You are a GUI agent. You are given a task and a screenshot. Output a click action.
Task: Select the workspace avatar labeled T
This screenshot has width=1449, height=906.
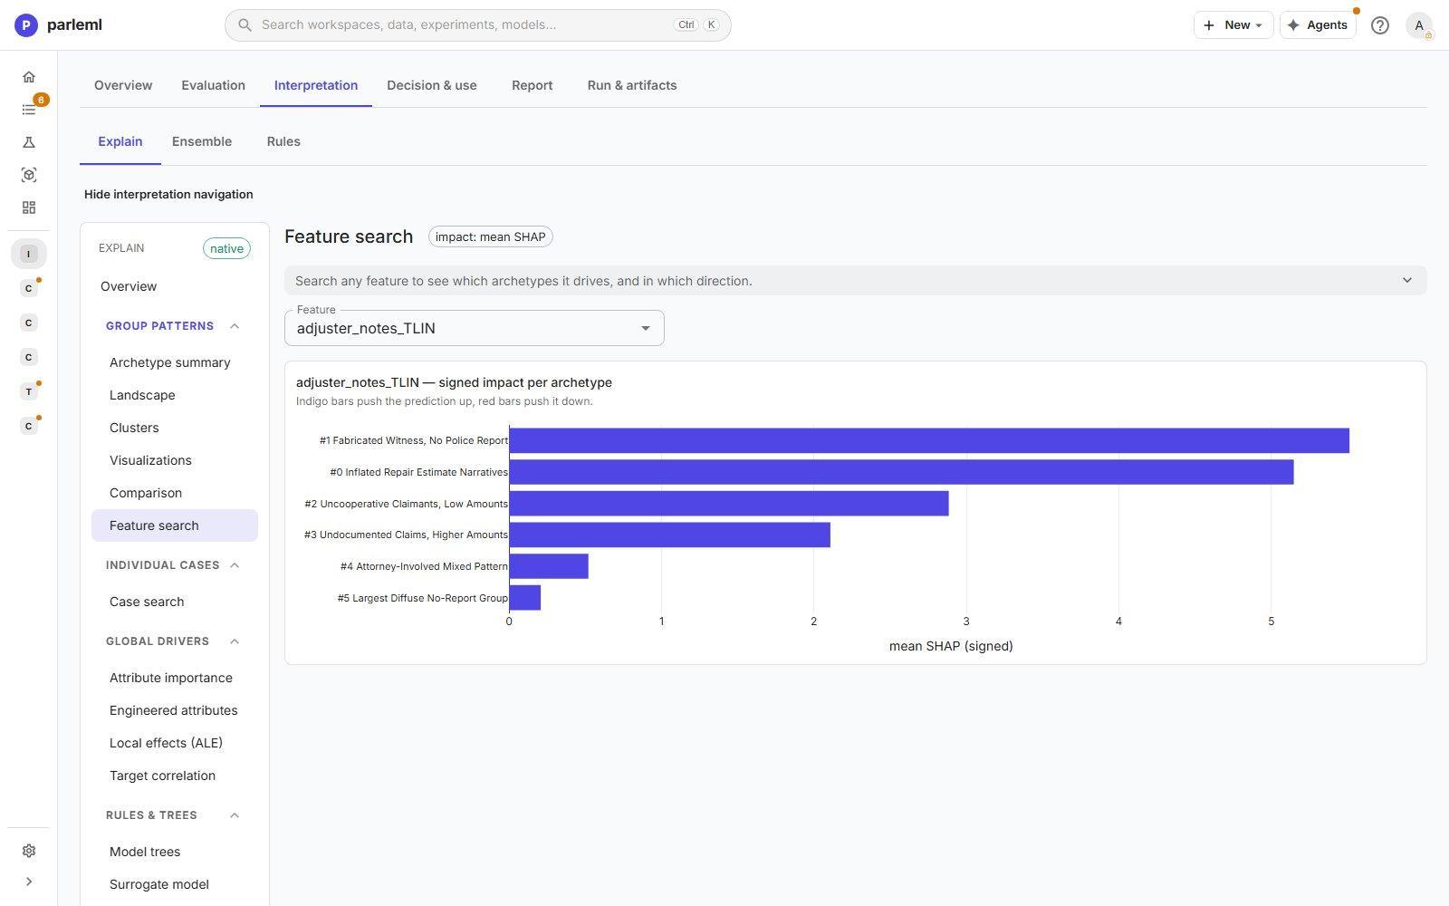tap(29, 391)
